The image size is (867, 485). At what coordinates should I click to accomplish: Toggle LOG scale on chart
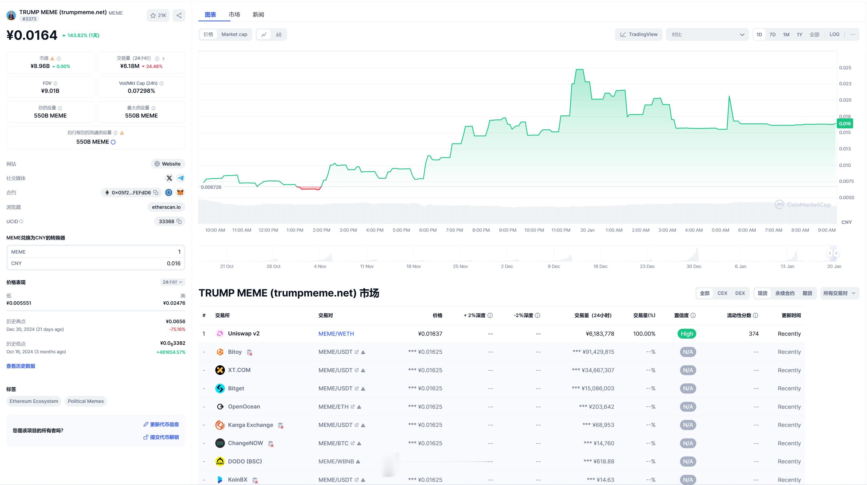(834, 34)
